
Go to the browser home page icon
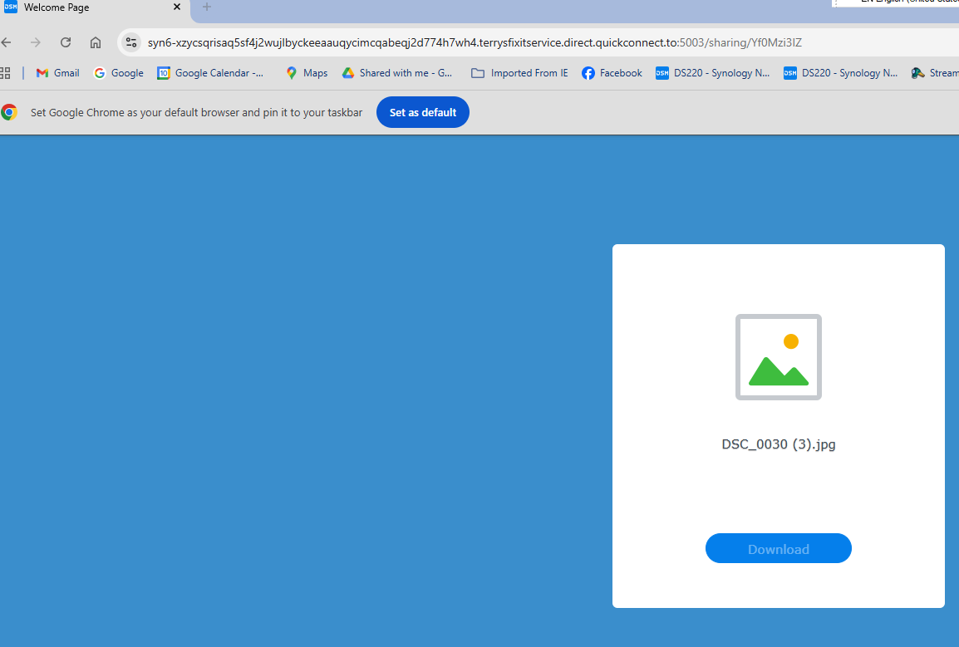(96, 42)
